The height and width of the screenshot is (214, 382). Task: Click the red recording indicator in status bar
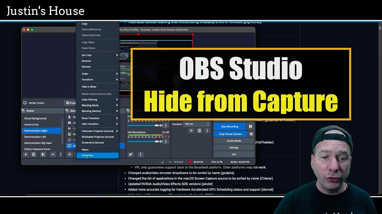(190, 162)
